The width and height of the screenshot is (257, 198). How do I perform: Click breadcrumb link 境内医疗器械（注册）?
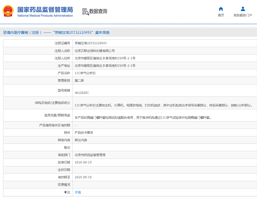click(23, 32)
